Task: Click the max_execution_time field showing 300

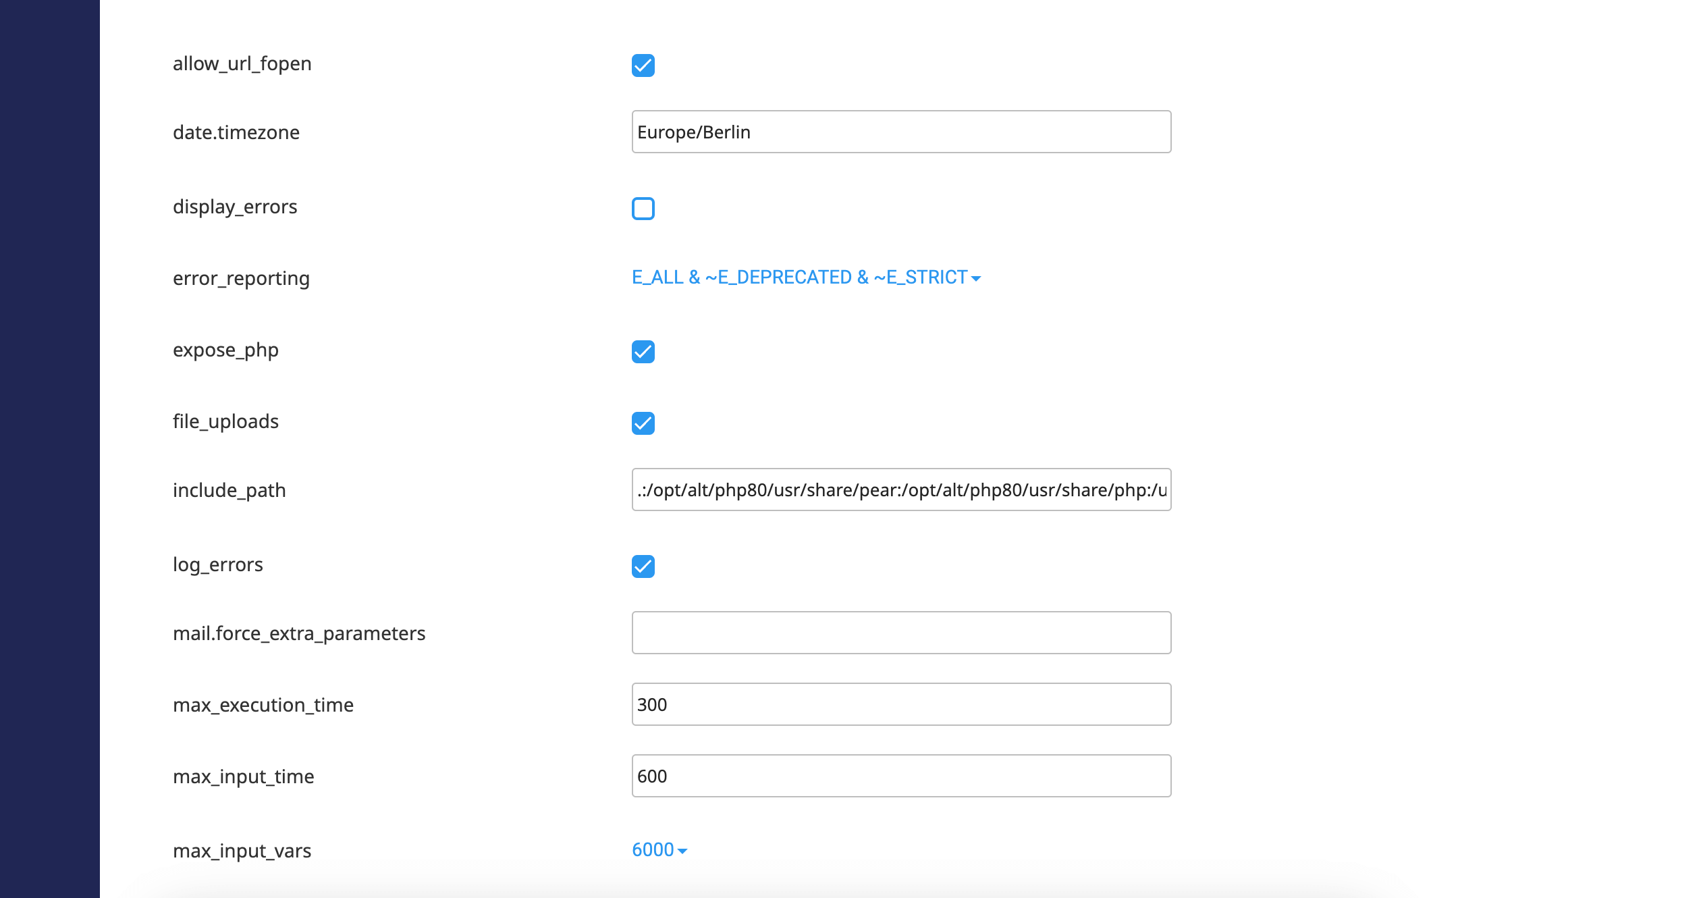Action: pyautogui.click(x=901, y=704)
